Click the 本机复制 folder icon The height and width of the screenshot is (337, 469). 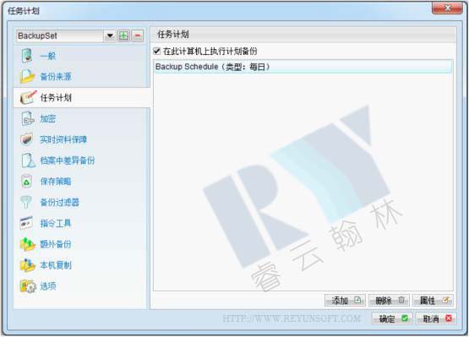(28, 265)
